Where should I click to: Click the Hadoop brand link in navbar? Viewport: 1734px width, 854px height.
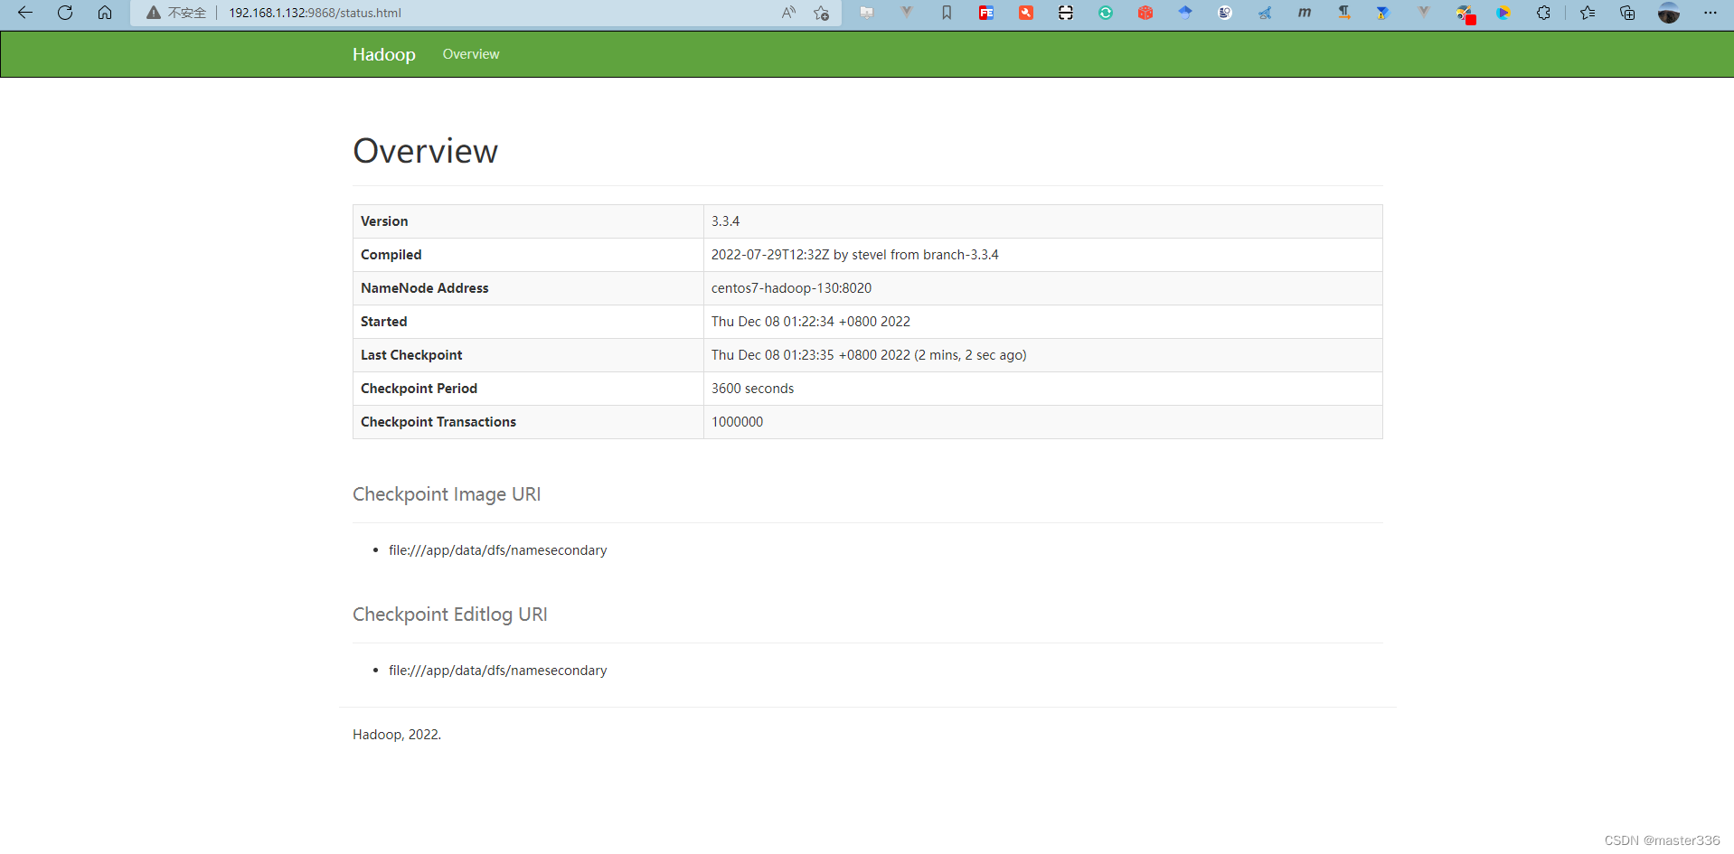coord(384,54)
